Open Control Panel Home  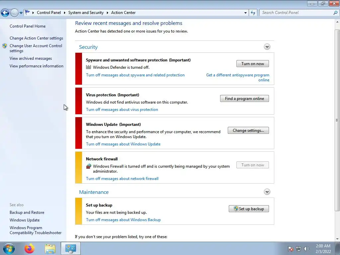pos(28,26)
